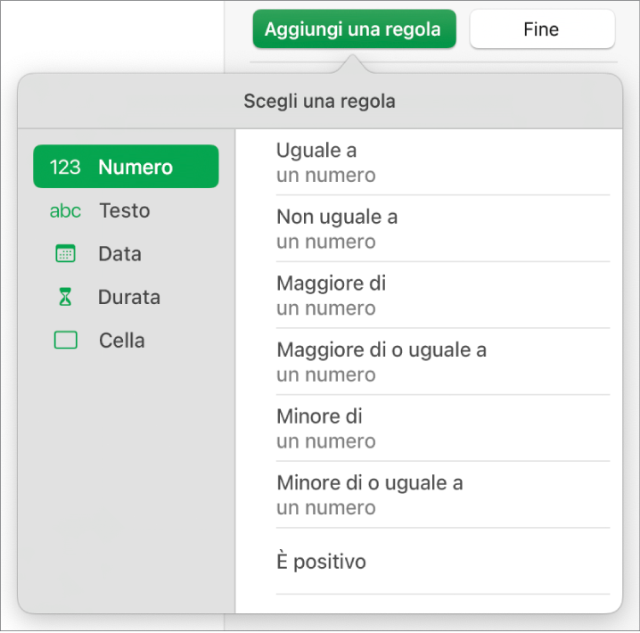
Task: Click the 123 Numero category icon
Action: point(65,167)
